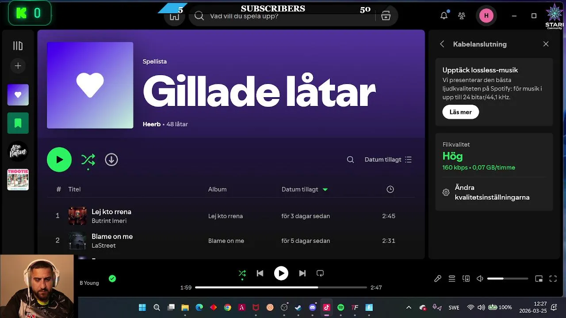The width and height of the screenshot is (566, 318).
Task: Expand hidden system tray icons chevron
Action: pyautogui.click(x=409, y=307)
